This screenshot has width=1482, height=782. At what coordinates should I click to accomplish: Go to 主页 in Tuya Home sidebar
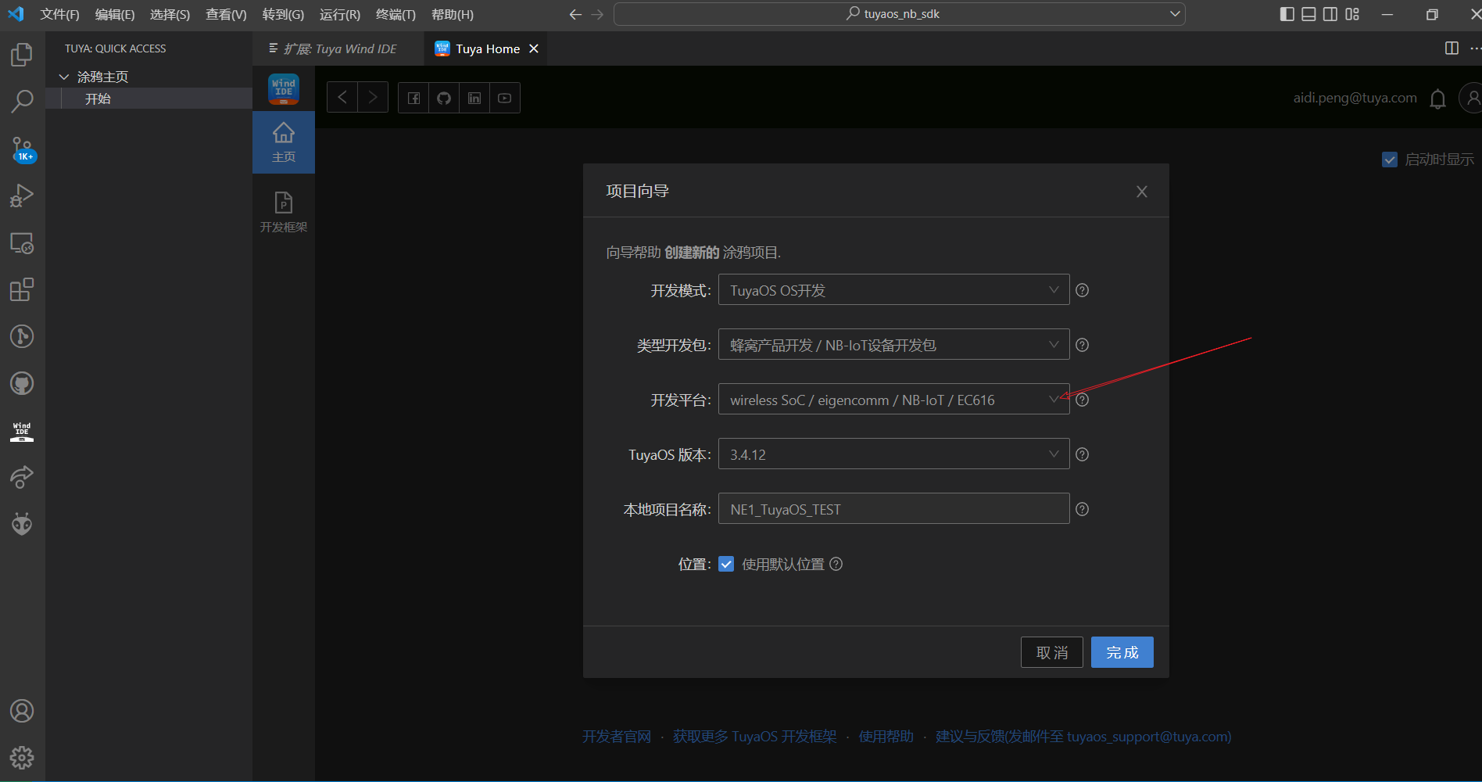284,142
